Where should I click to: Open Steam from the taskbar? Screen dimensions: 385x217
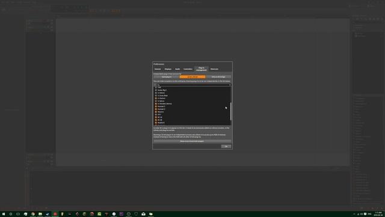point(48,214)
